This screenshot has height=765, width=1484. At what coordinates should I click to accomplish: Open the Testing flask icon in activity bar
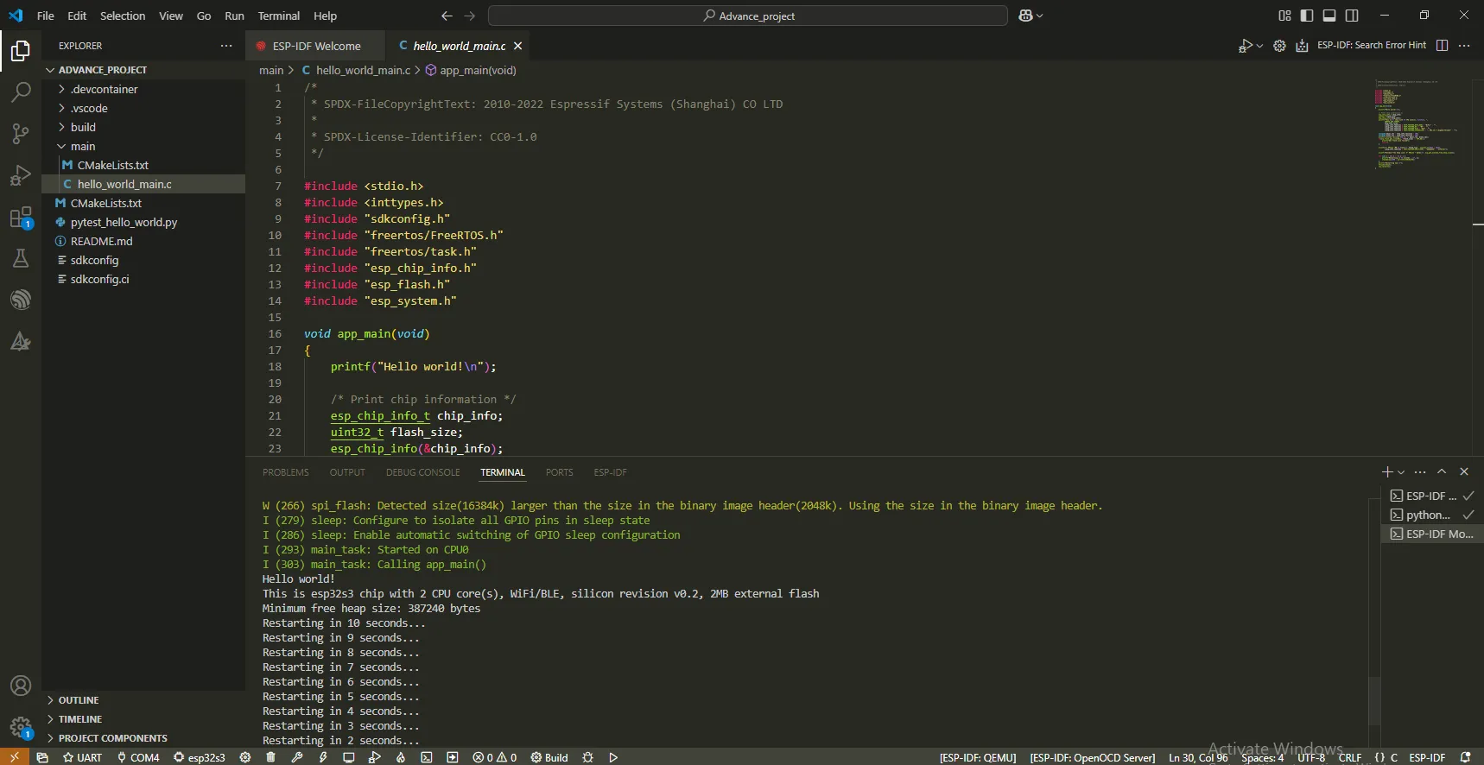click(x=20, y=258)
